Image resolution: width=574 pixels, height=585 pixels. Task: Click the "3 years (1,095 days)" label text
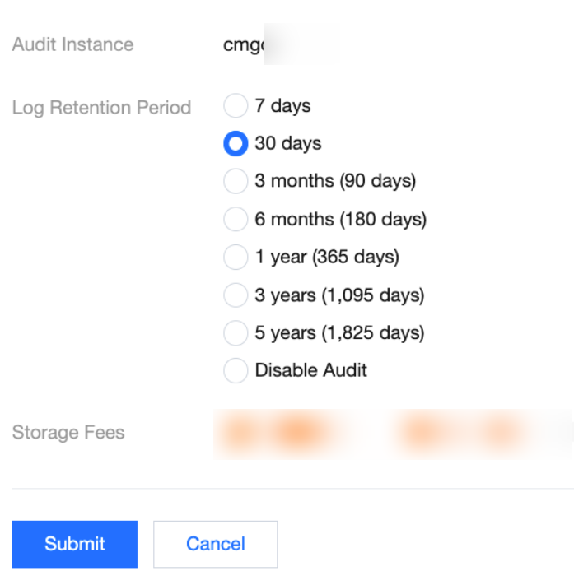pos(338,295)
